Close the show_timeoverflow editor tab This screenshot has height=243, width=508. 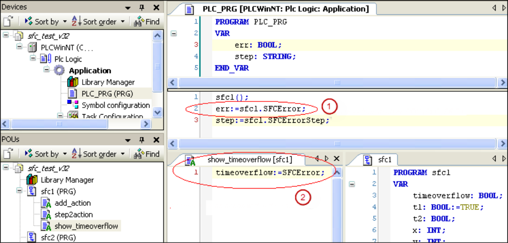pyautogui.click(x=336, y=159)
